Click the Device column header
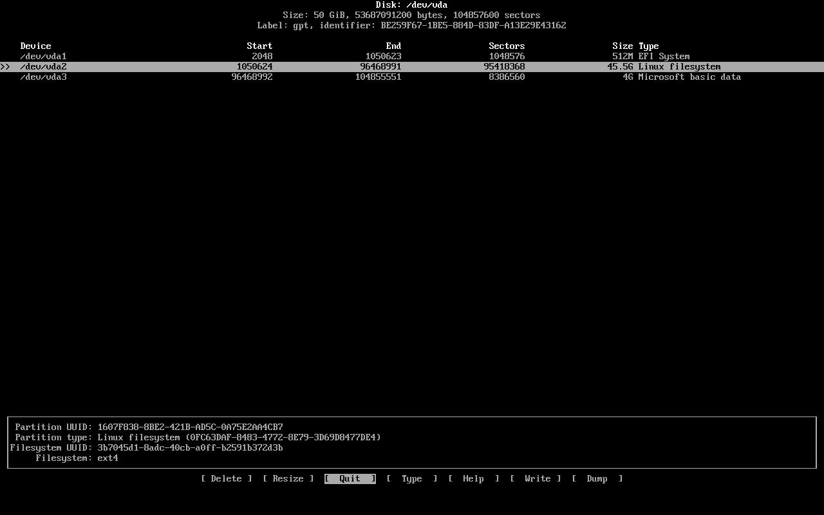 point(35,46)
